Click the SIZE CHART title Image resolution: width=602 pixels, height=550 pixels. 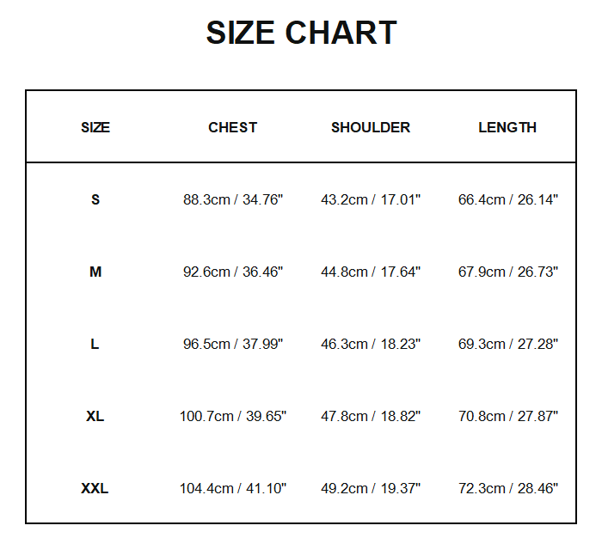tap(301, 34)
